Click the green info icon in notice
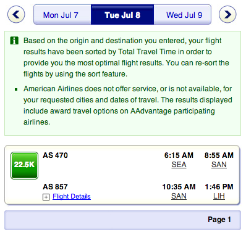This screenshot has width=246, height=235. pos(14,41)
